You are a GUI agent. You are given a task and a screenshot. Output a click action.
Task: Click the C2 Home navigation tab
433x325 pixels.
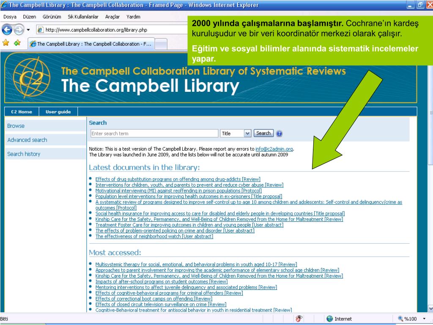(x=22, y=112)
